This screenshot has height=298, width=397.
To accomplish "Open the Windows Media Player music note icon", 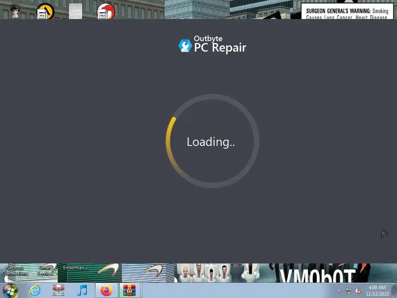I will [x=83, y=290].
